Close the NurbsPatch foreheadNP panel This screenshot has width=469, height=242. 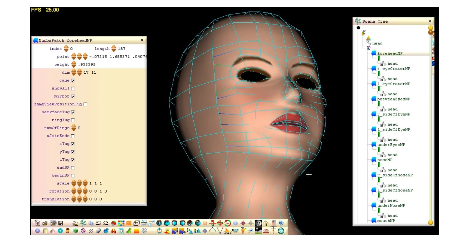(x=142, y=40)
